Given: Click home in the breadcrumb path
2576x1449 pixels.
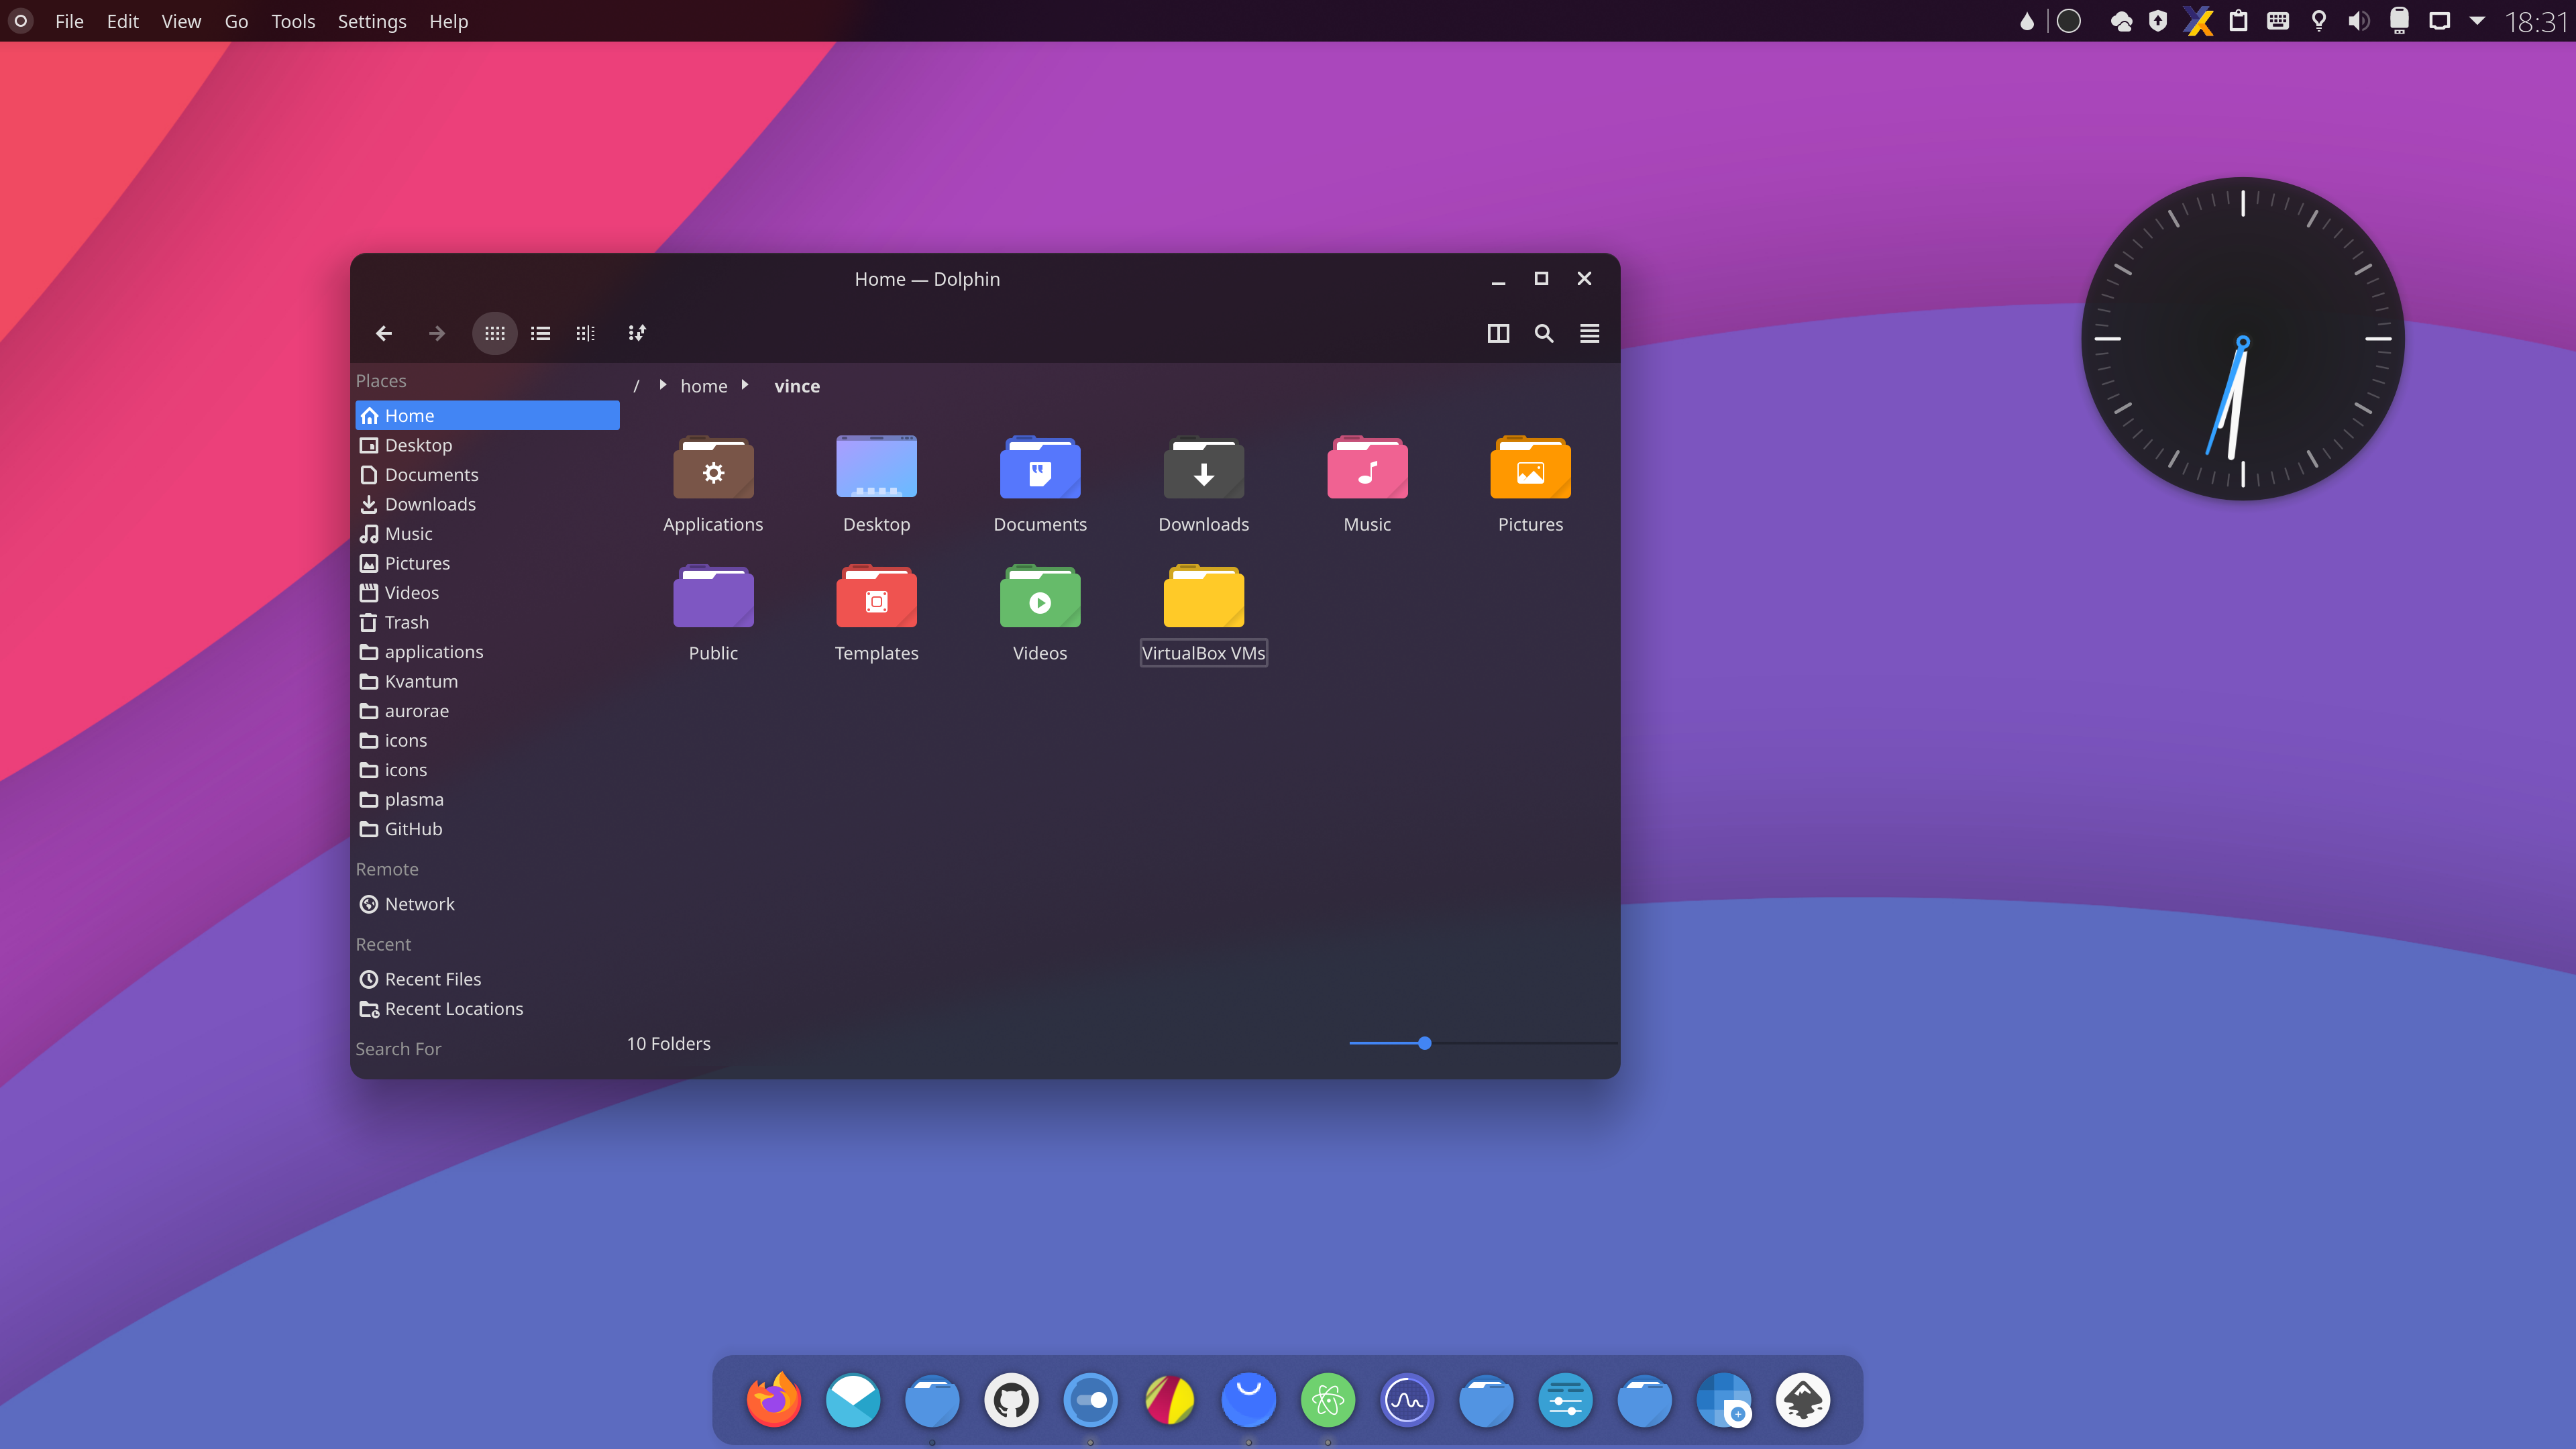Looking at the screenshot, I should coord(704,386).
